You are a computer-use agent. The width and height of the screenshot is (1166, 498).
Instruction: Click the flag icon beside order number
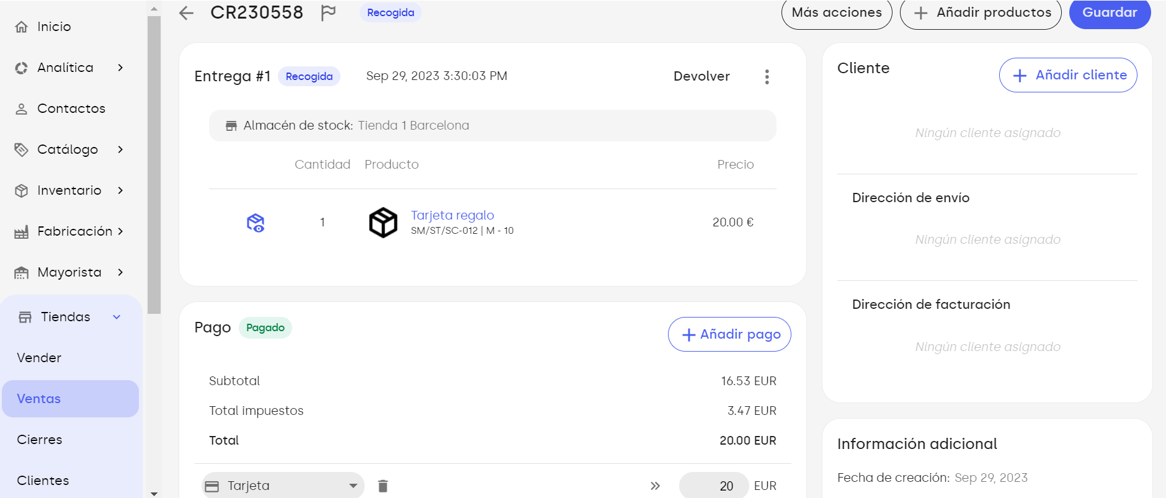tap(328, 12)
